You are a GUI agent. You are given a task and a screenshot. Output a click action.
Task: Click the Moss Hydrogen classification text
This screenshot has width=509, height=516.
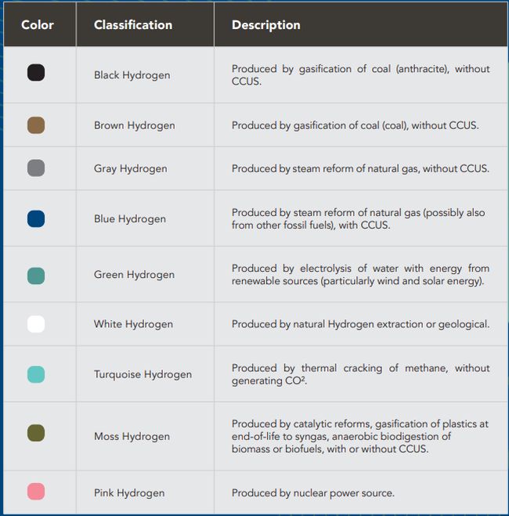[x=132, y=436]
